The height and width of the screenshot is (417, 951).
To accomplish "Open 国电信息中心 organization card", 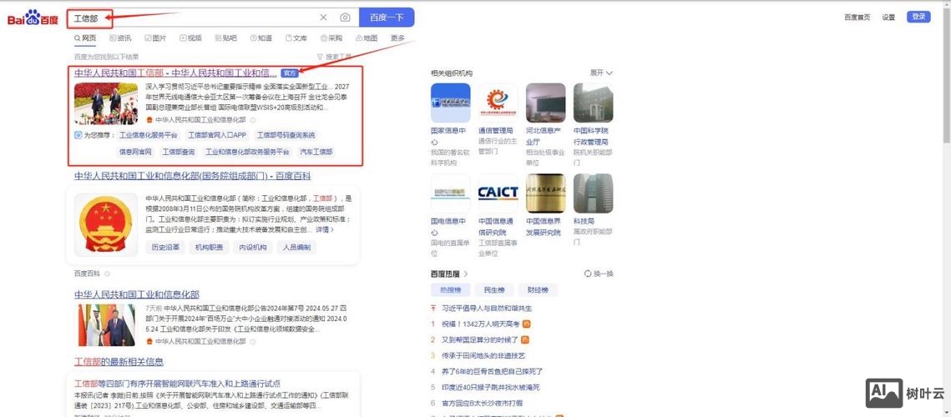I will [x=450, y=215].
